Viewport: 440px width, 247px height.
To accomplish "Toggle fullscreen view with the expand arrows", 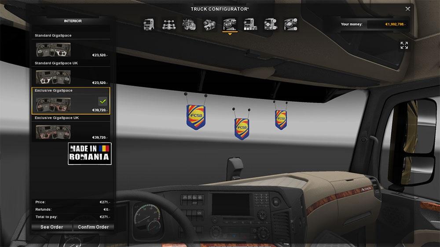I will [x=404, y=45].
